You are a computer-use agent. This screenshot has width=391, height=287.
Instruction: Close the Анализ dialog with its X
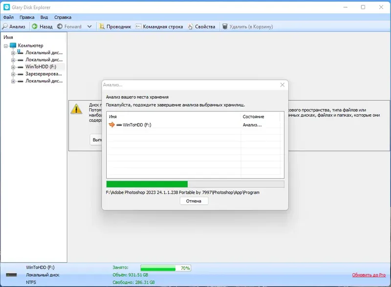point(282,85)
